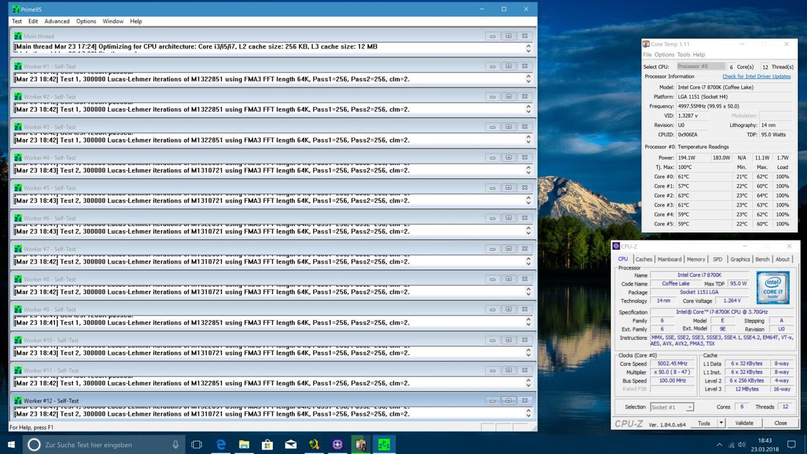Click the Worker #5 log scroll arrows
Screen dimensions: 807x454
click(x=528, y=200)
